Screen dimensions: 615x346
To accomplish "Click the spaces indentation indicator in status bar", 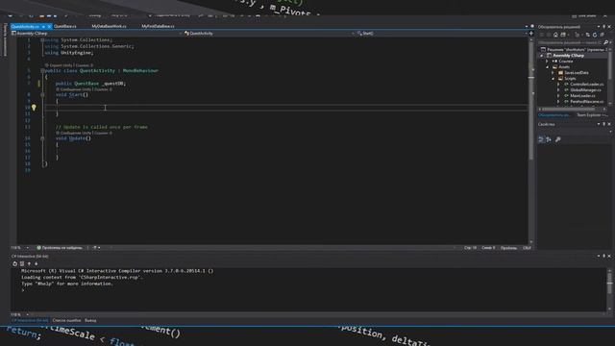I will coord(508,248).
